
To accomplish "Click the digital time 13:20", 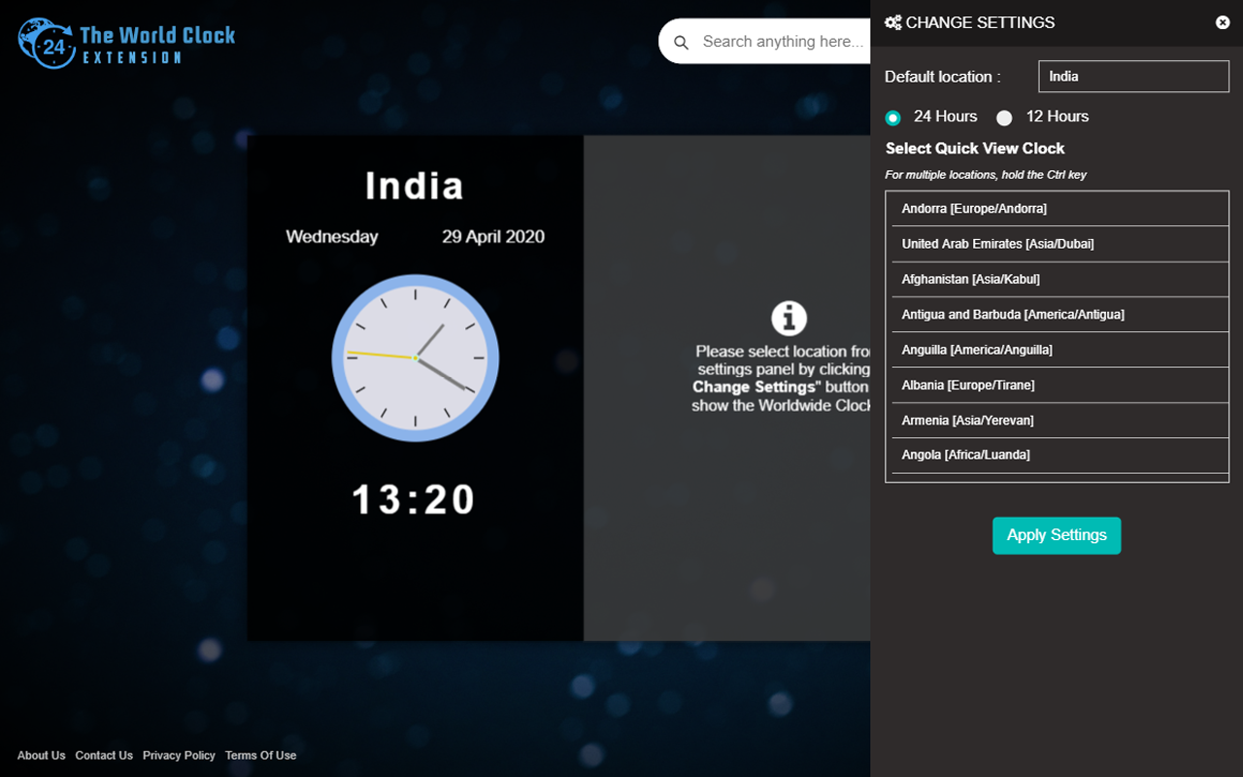I will click(x=414, y=500).
